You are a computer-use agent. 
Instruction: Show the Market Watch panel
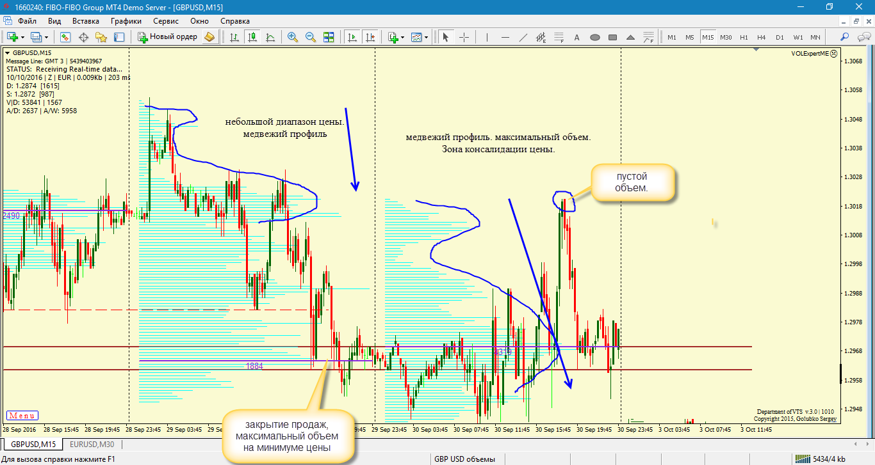[x=65, y=37]
